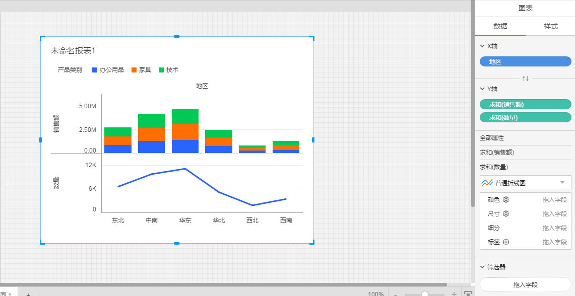Image resolution: width=575 pixels, height=296 pixels.
Task: Switch to the 样式 tab
Action: 550,26
